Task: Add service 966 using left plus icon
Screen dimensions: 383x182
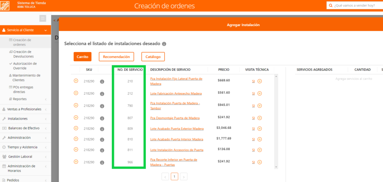Action: [x=76, y=161]
